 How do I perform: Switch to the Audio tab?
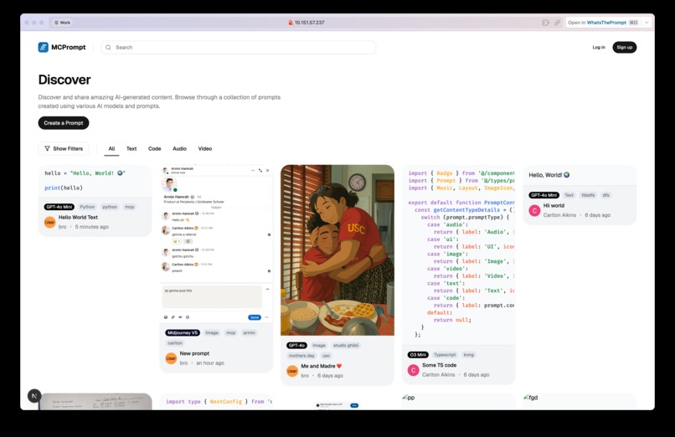[x=179, y=149]
